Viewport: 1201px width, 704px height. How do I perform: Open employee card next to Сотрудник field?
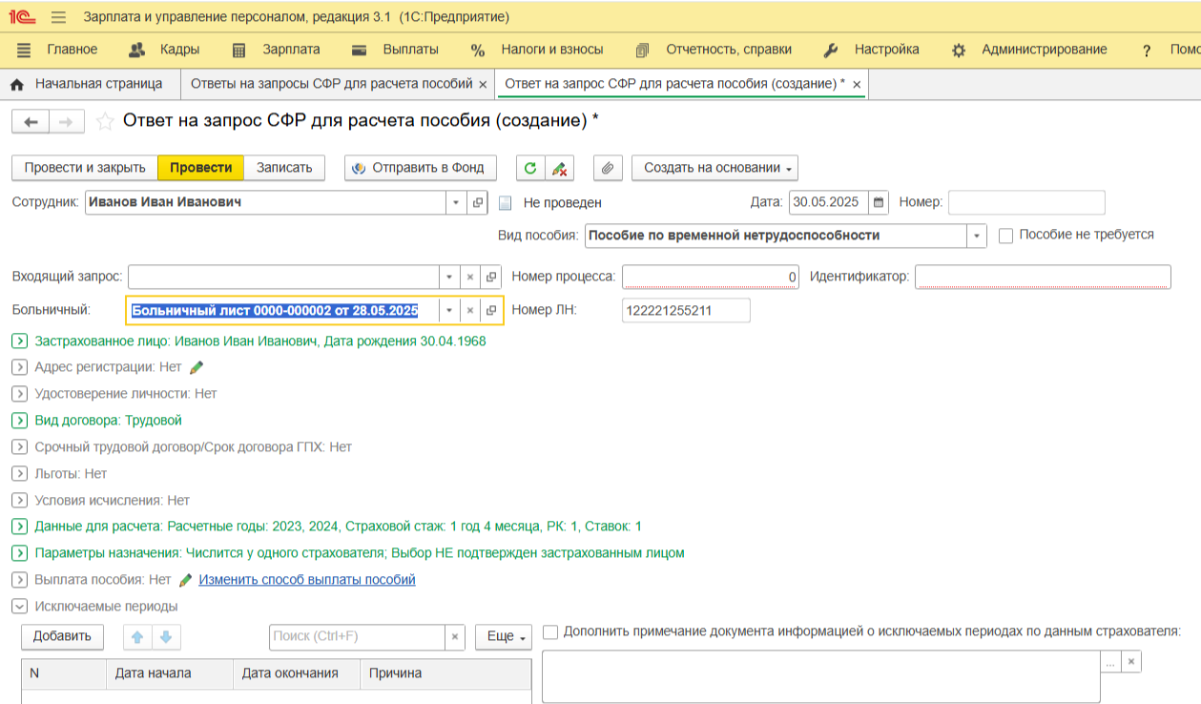(478, 202)
